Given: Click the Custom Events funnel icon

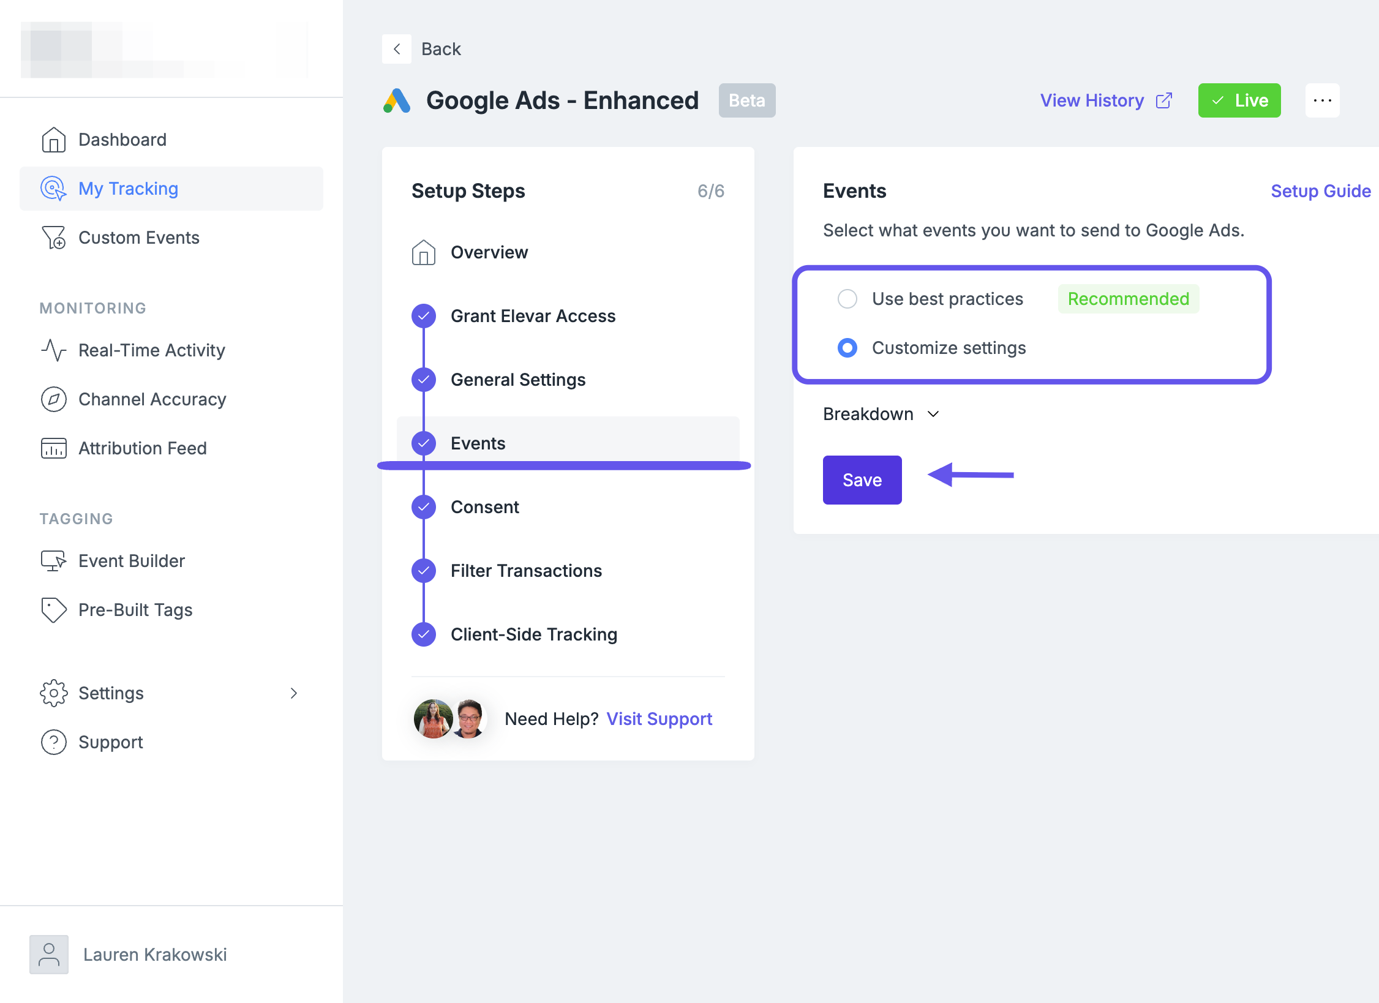Looking at the screenshot, I should point(54,238).
